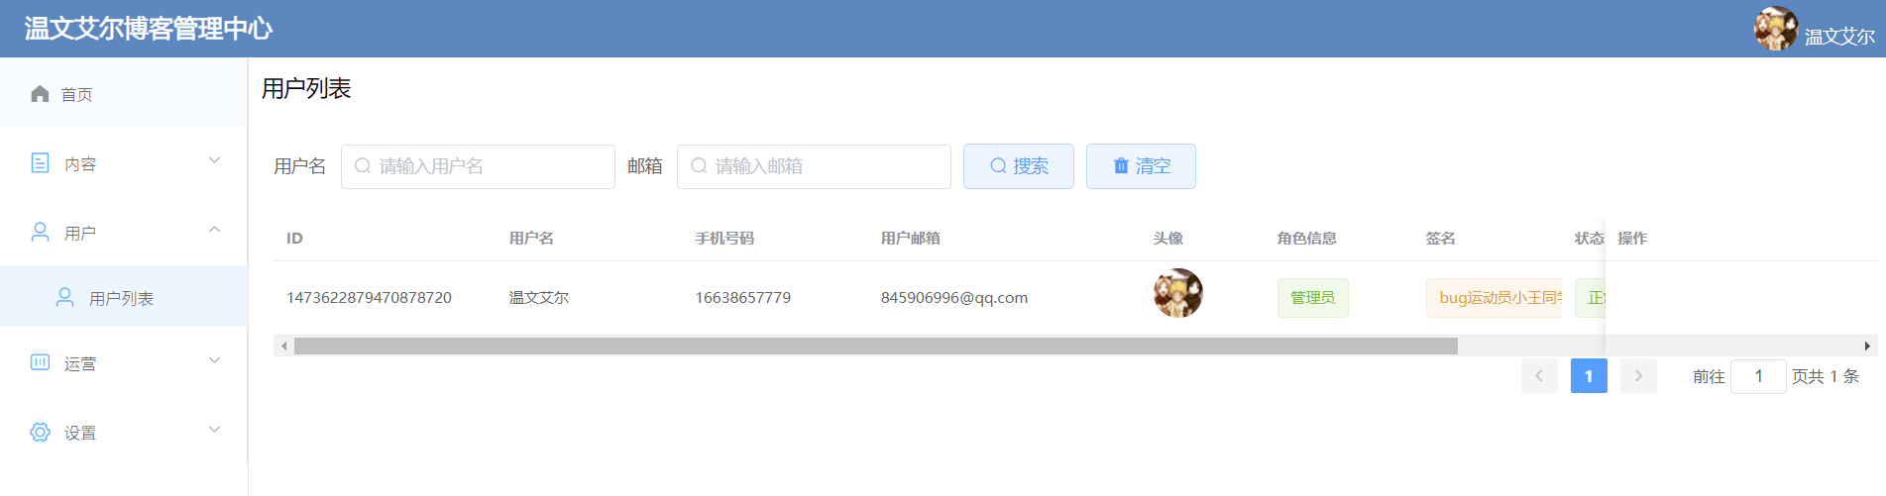Click the top-right profile avatar

point(1775,29)
